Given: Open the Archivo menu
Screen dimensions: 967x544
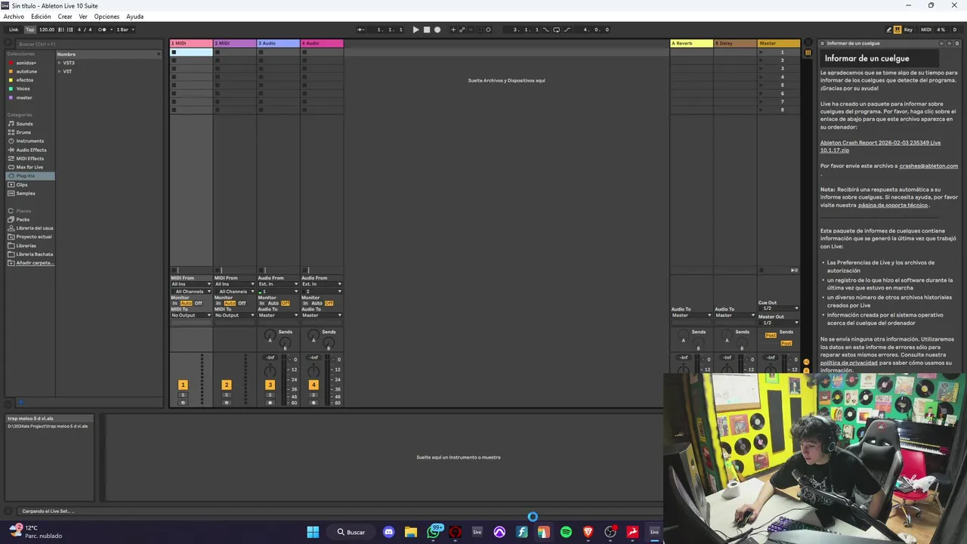Looking at the screenshot, I should pyautogui.click(x=14, y=17).
